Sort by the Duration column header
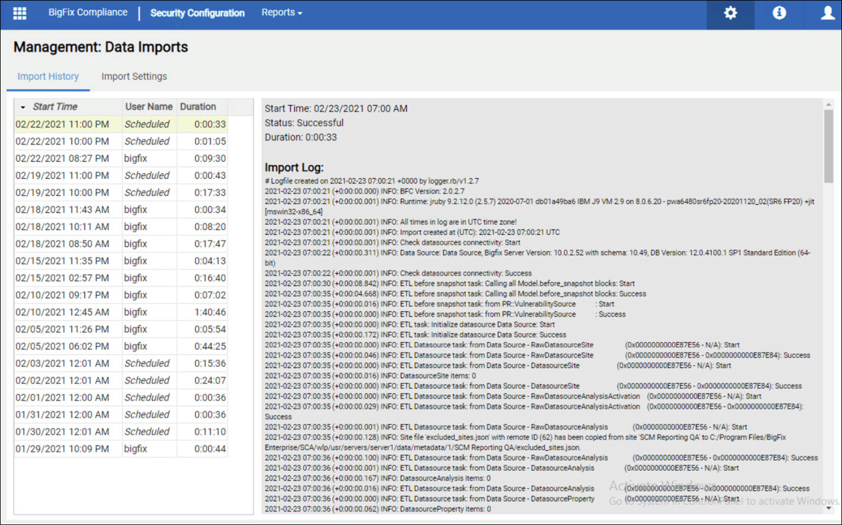 198,107
